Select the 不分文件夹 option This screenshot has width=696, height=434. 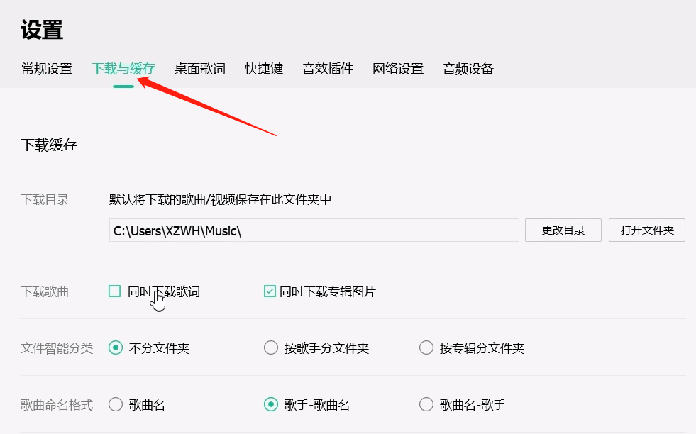tap(114, 347)
